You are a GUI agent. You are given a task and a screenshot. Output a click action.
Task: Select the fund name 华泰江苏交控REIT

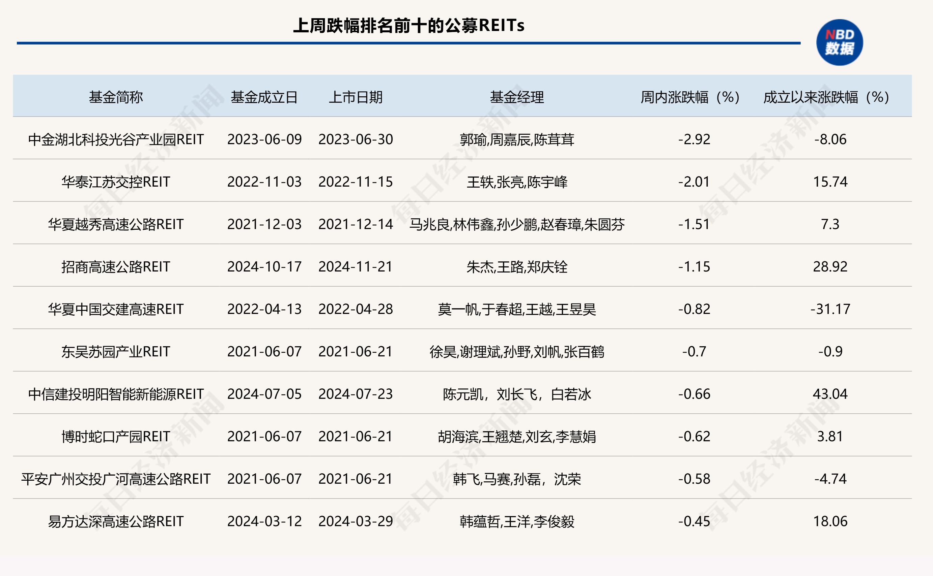(116, 182)
